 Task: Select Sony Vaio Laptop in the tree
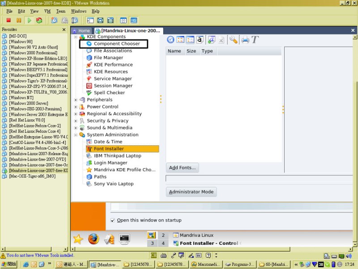pyautogui.click(x=114, y=184)
